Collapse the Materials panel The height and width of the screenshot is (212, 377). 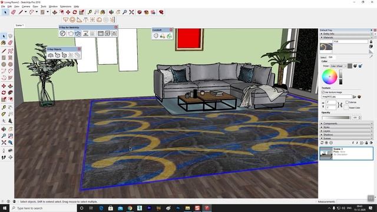[x=346, y=37]
